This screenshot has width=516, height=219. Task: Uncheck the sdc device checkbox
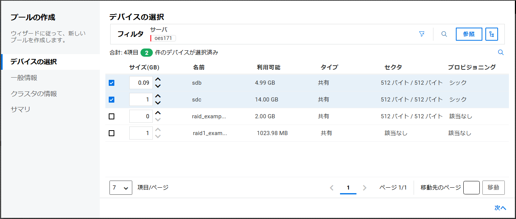(x=111, y=100)
